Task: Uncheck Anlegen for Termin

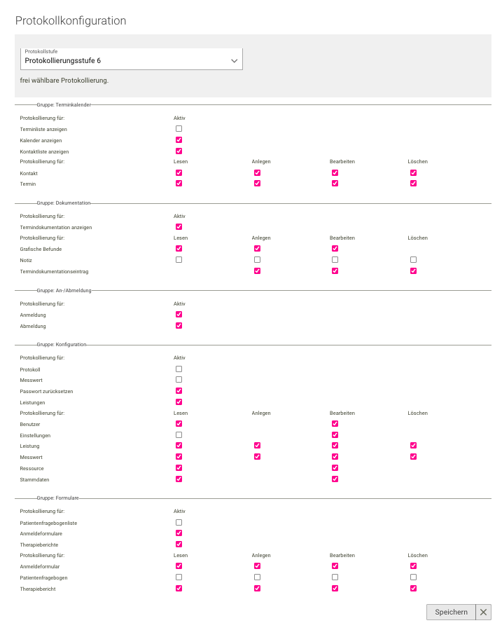Action: click(x=257, y=183)
